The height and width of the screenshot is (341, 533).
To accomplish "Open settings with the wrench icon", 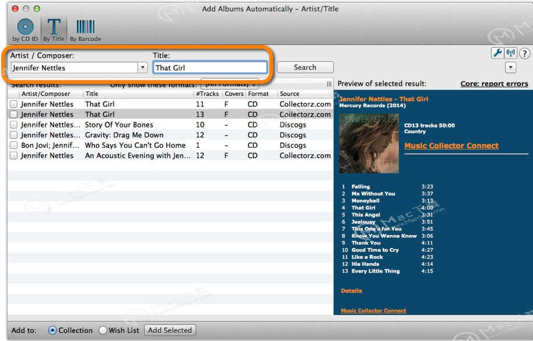I will click(x=497, y=53).
